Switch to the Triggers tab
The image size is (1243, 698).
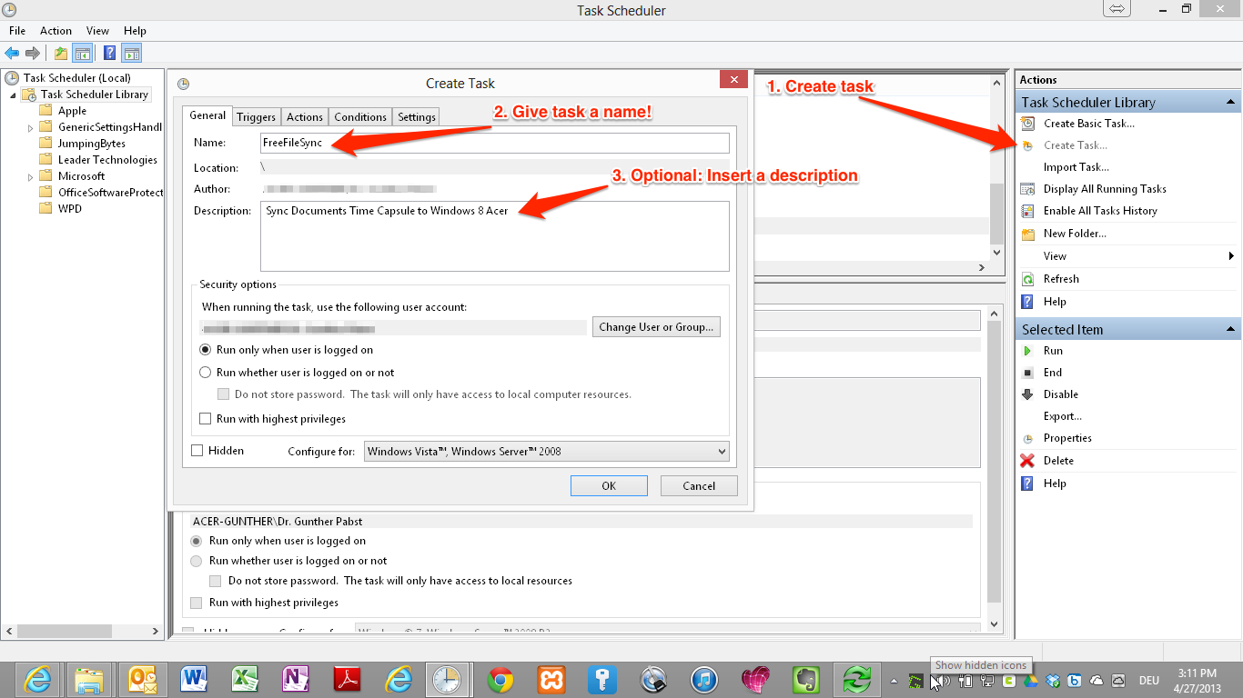coord(256,117)
